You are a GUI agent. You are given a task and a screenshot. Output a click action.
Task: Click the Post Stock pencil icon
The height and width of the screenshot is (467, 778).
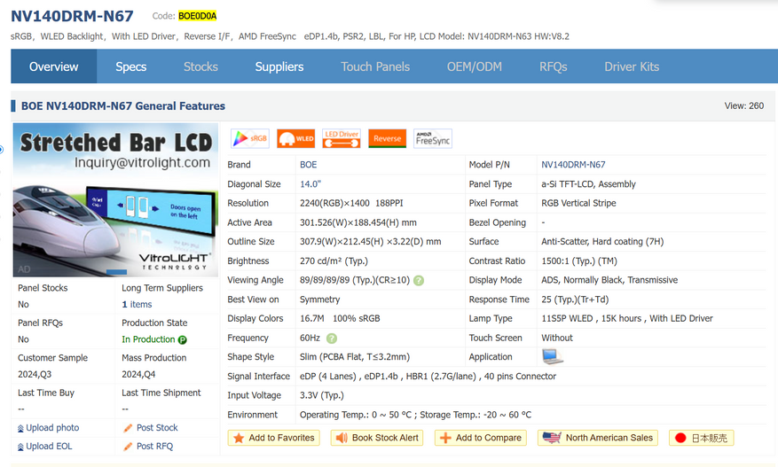pyautogui.click(x=128, y=428)
